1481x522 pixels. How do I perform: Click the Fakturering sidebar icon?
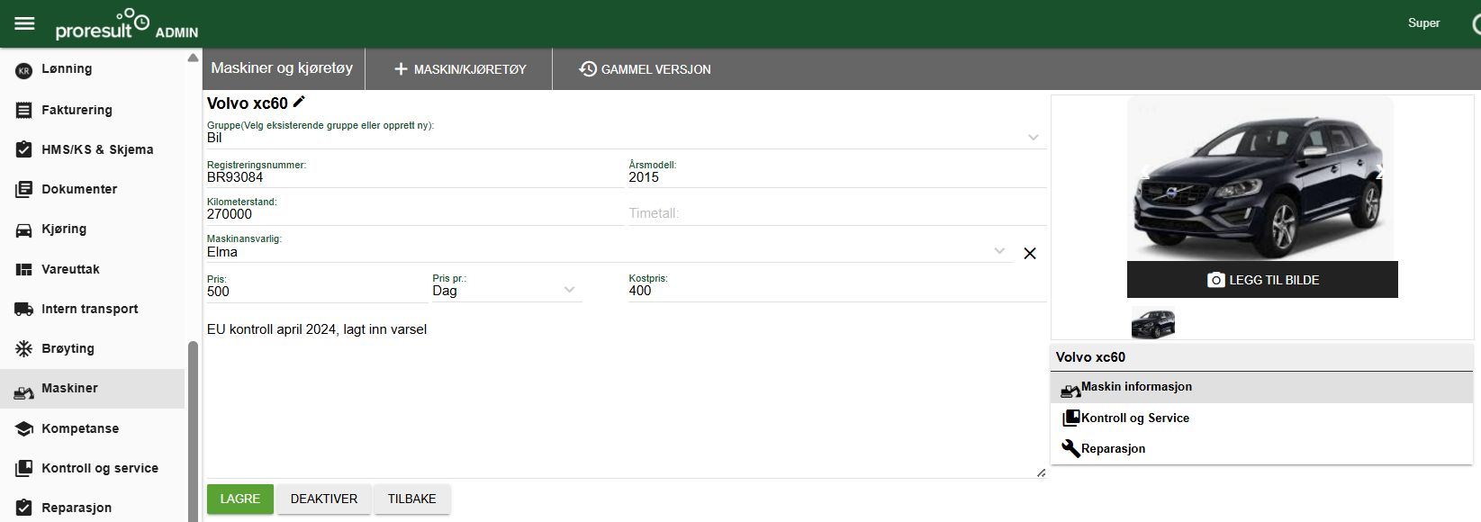24,110
